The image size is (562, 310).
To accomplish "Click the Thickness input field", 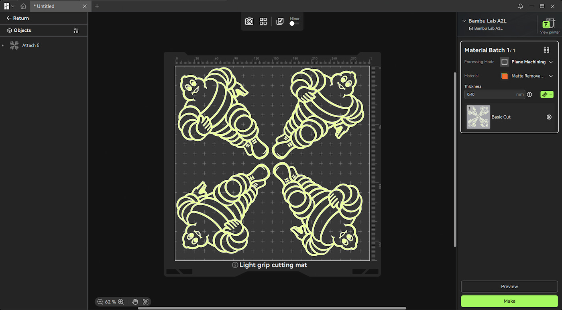I will (x=495, y=94).
